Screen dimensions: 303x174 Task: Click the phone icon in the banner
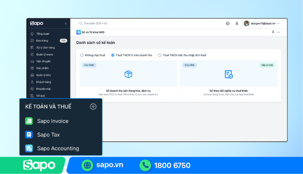coord(145,166)
